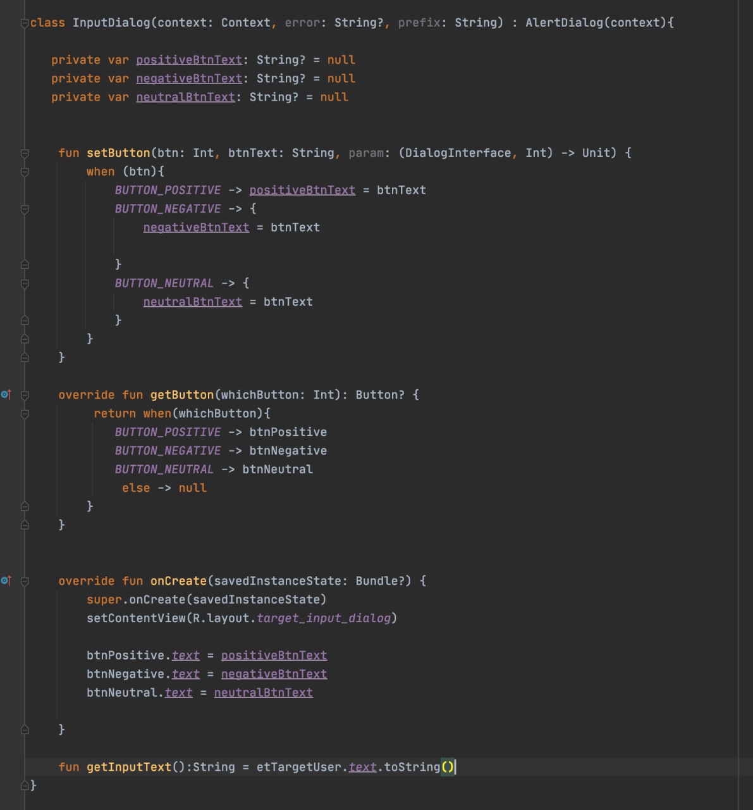Screen dimensions: 753x810
Task: Click 'super' in the super.onCreate call
Action: [104, 599]
